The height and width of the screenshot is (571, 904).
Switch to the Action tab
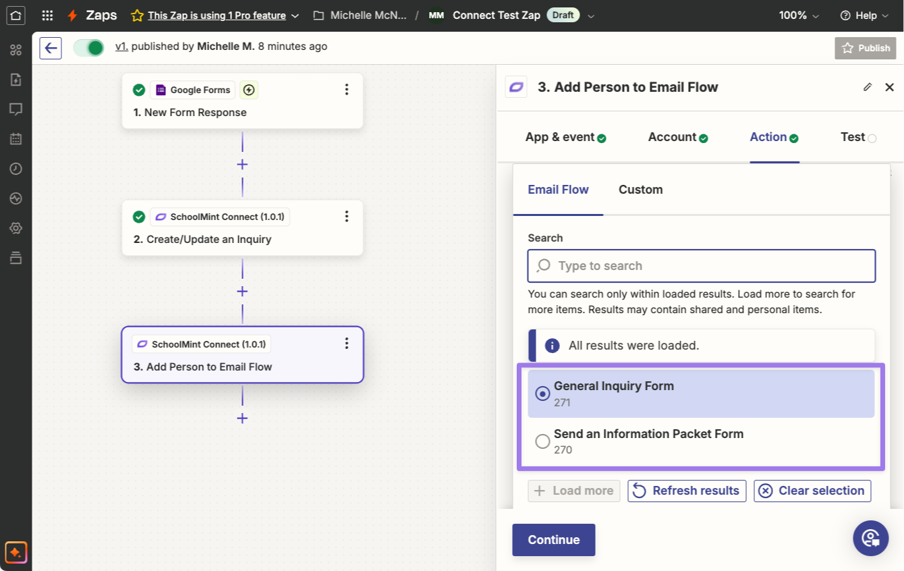(x=774, y=137)
